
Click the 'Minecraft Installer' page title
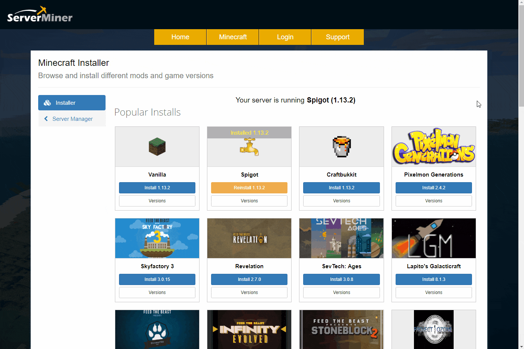click(74, 63)
